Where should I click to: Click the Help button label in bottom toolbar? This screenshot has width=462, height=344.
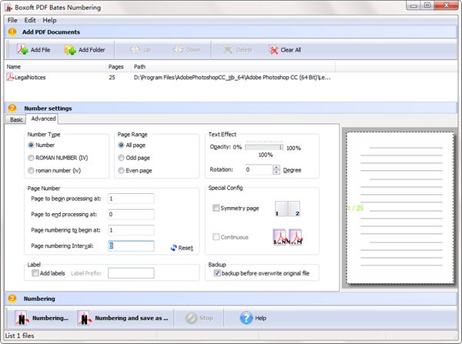coord(261,318)
